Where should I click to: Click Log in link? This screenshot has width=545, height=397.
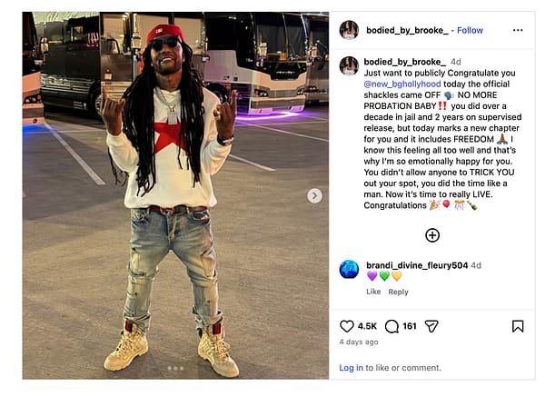351,368
